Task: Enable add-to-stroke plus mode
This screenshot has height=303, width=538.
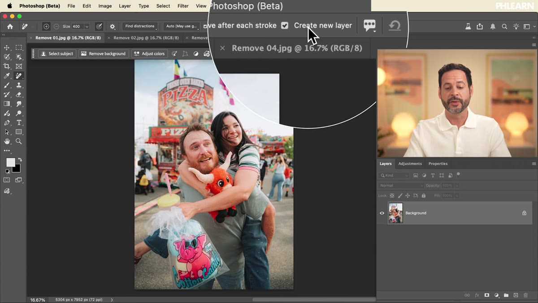Action: click(x=46, y=26)
